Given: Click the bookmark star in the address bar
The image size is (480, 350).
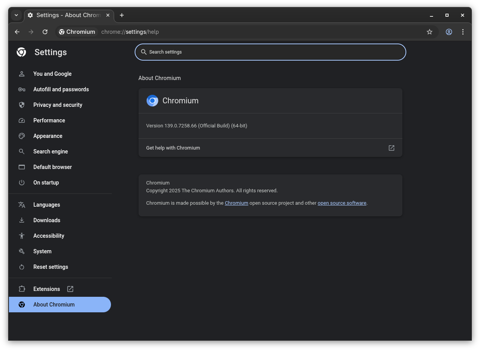Looking at the screenshot, I should 430,32.
